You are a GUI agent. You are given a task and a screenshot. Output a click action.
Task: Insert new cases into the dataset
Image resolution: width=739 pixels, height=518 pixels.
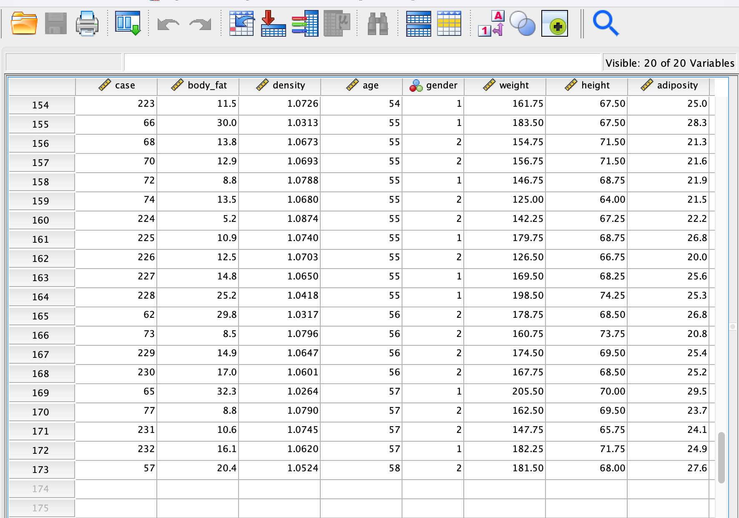tap(419, 24)
